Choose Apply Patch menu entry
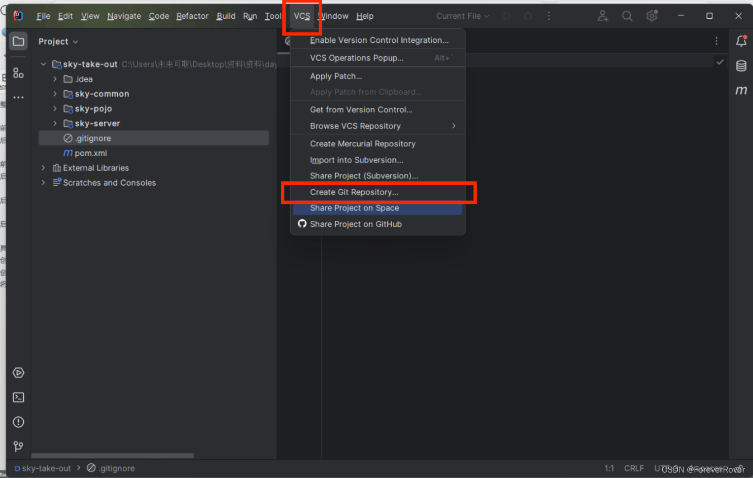 pos(377,76)
